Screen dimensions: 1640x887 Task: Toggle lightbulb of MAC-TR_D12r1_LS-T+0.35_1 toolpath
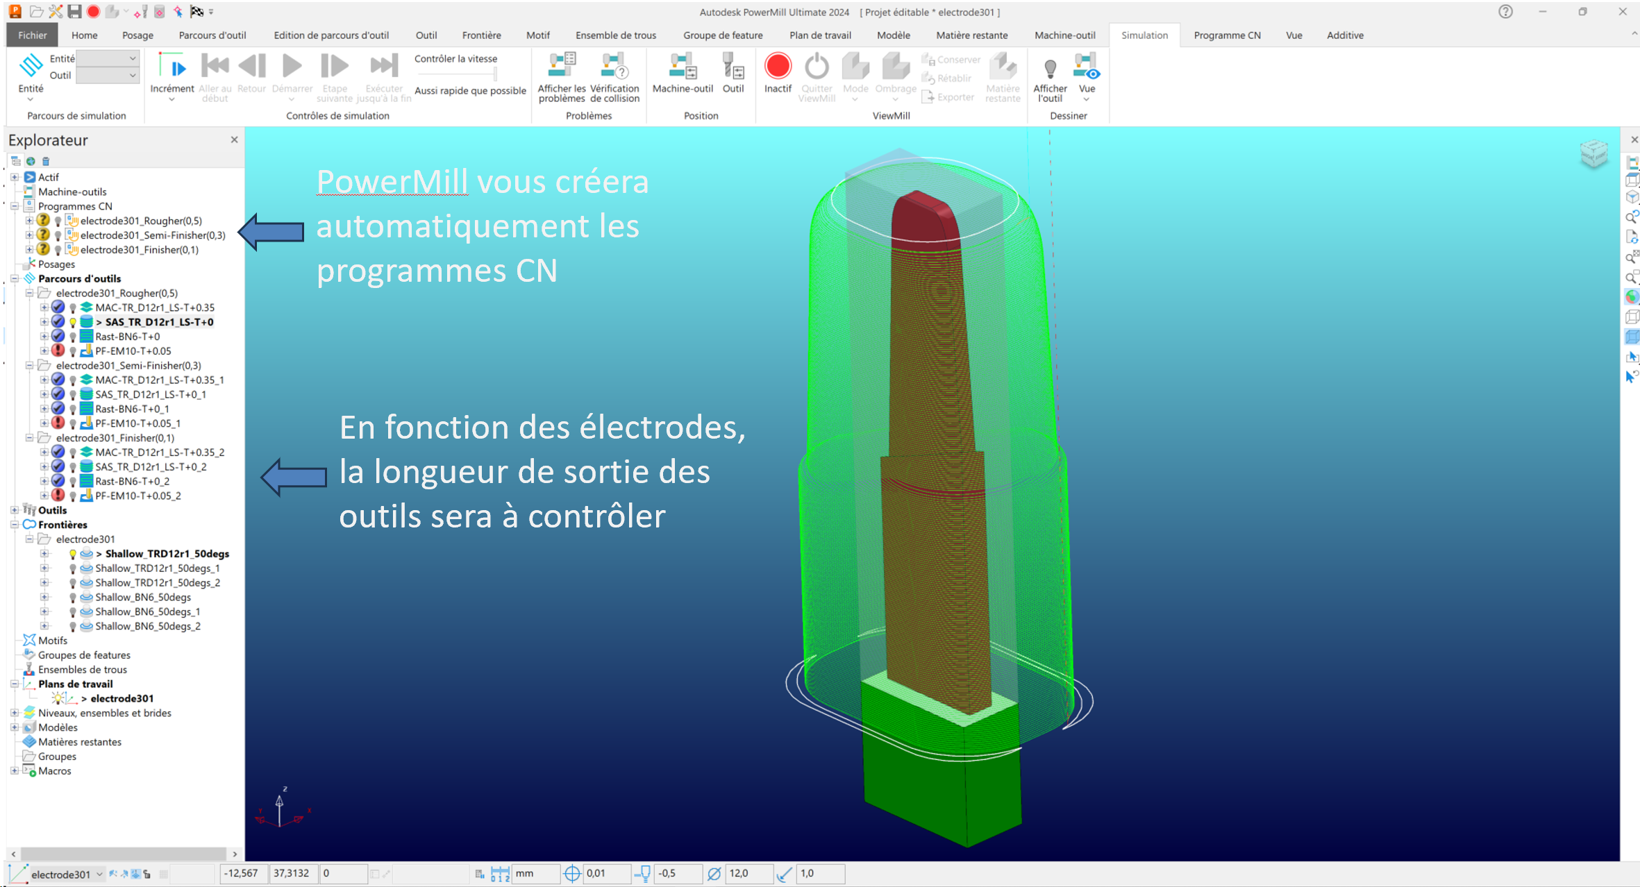click(72, 380)
